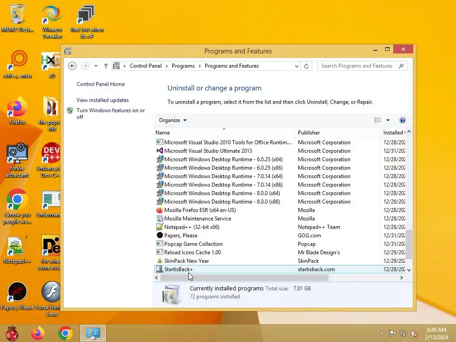Open the Organize dropdown menu

173,120
